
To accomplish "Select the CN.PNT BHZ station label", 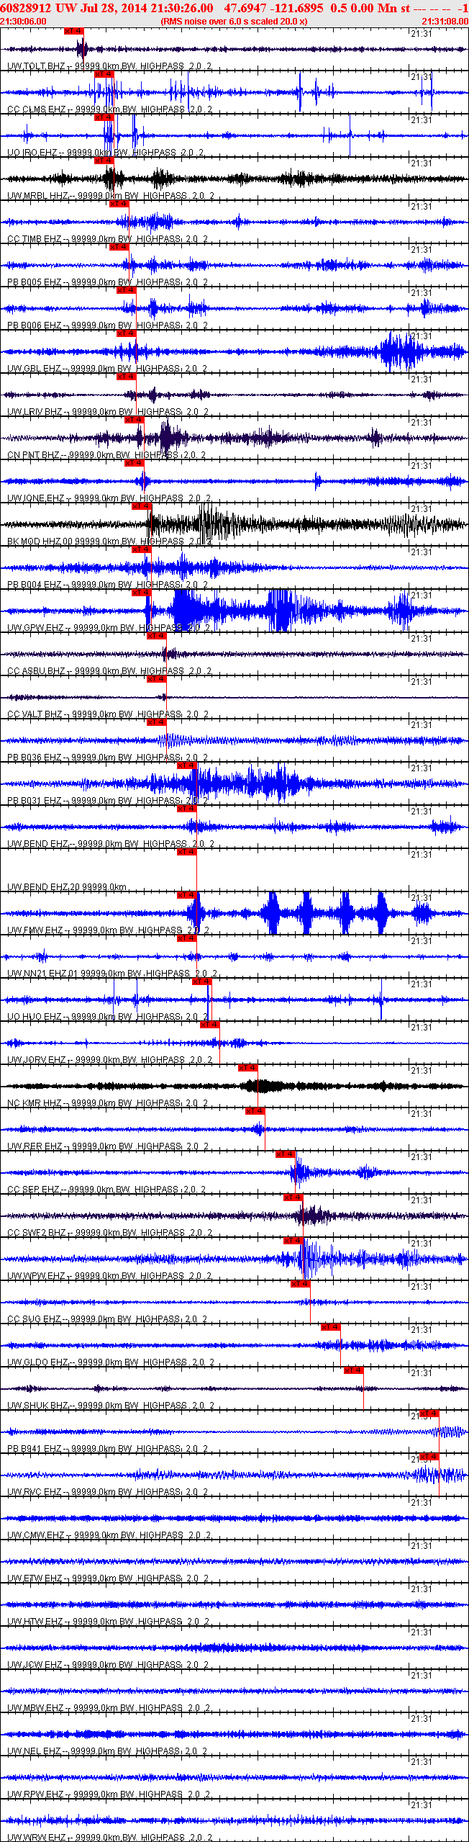I will [33, 455].
